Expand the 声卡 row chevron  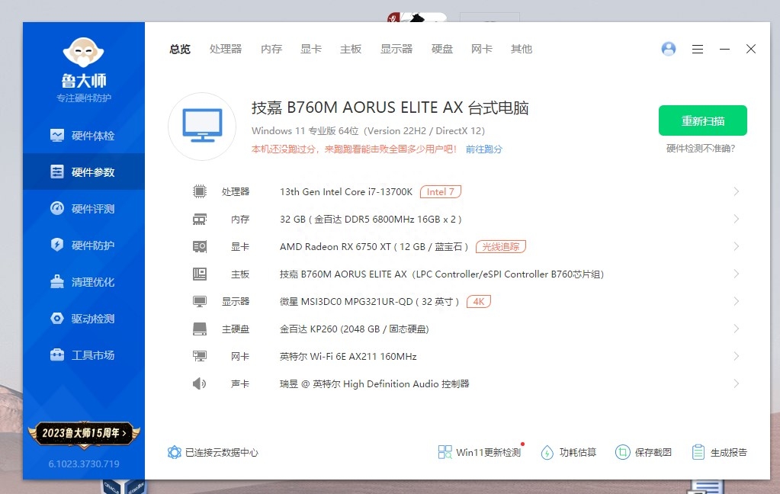click(737, 383)
